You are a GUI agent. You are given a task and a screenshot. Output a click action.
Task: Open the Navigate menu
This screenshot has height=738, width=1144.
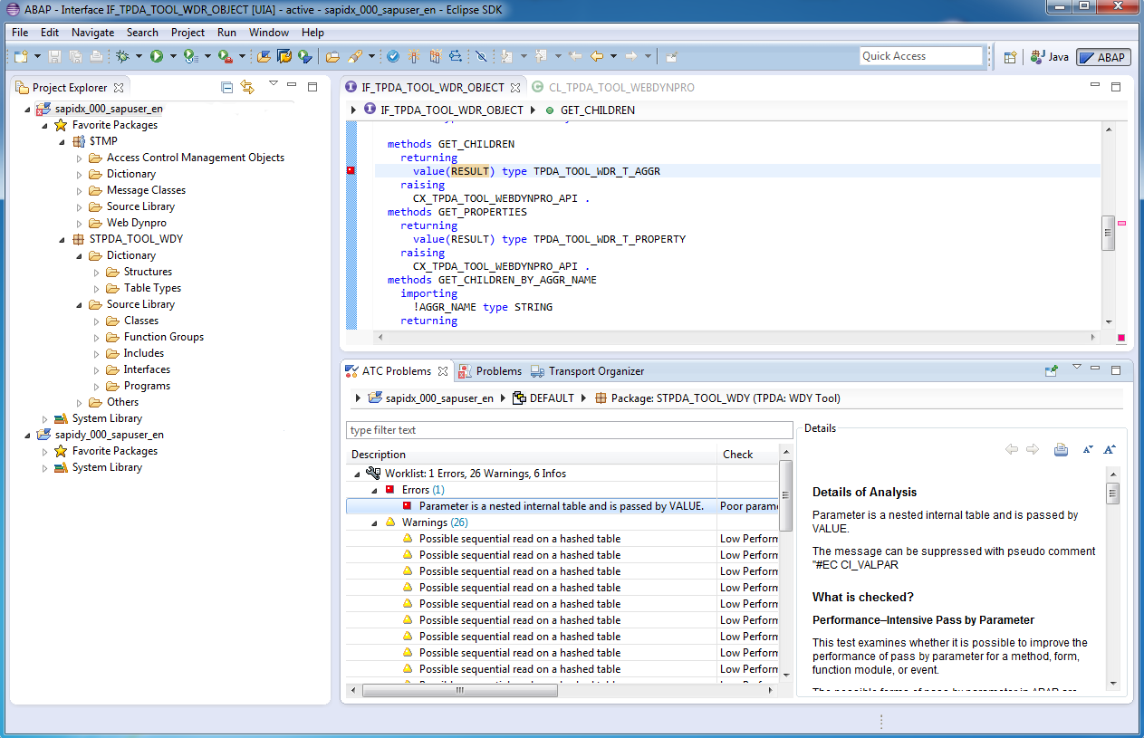92,32
